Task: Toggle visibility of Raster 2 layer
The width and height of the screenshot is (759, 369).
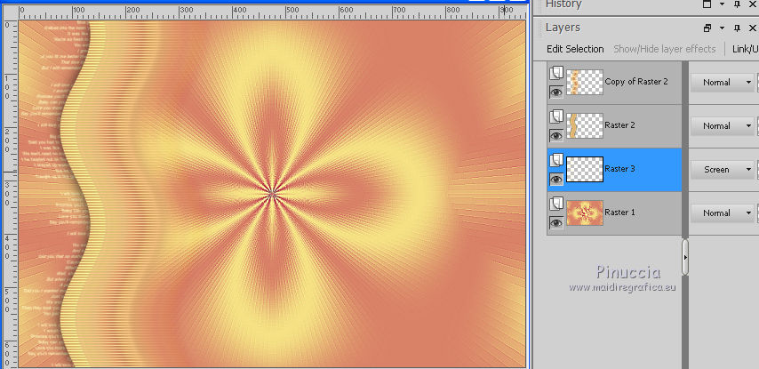Action: (x=556, y=135)
